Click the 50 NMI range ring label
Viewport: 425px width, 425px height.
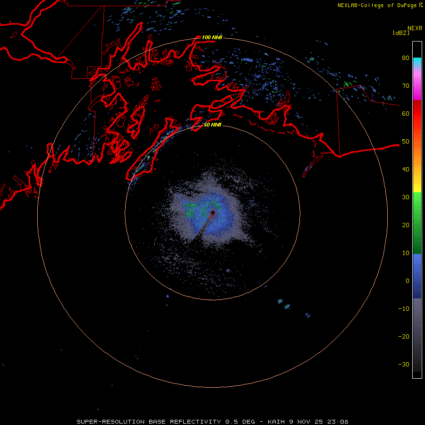tap(212, 125)
